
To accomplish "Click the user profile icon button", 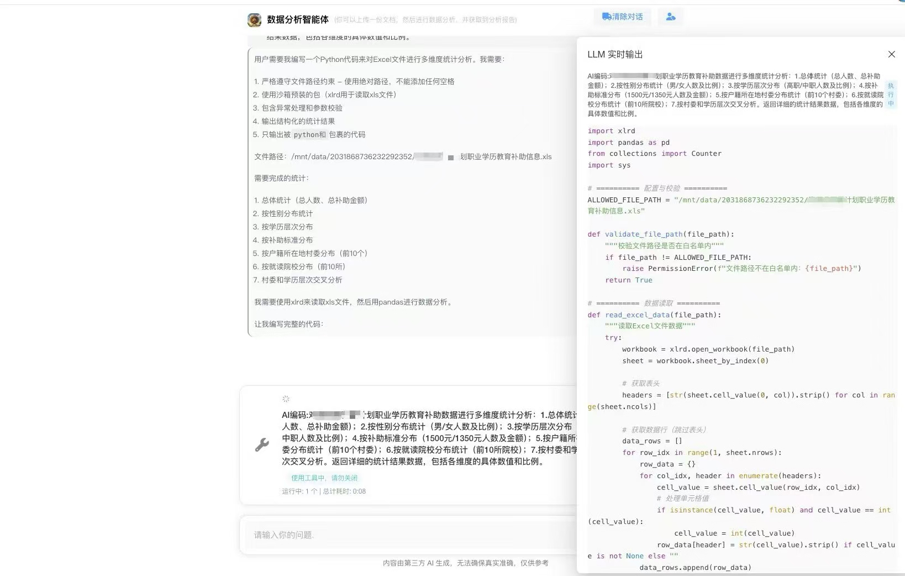I will (670, 17).
